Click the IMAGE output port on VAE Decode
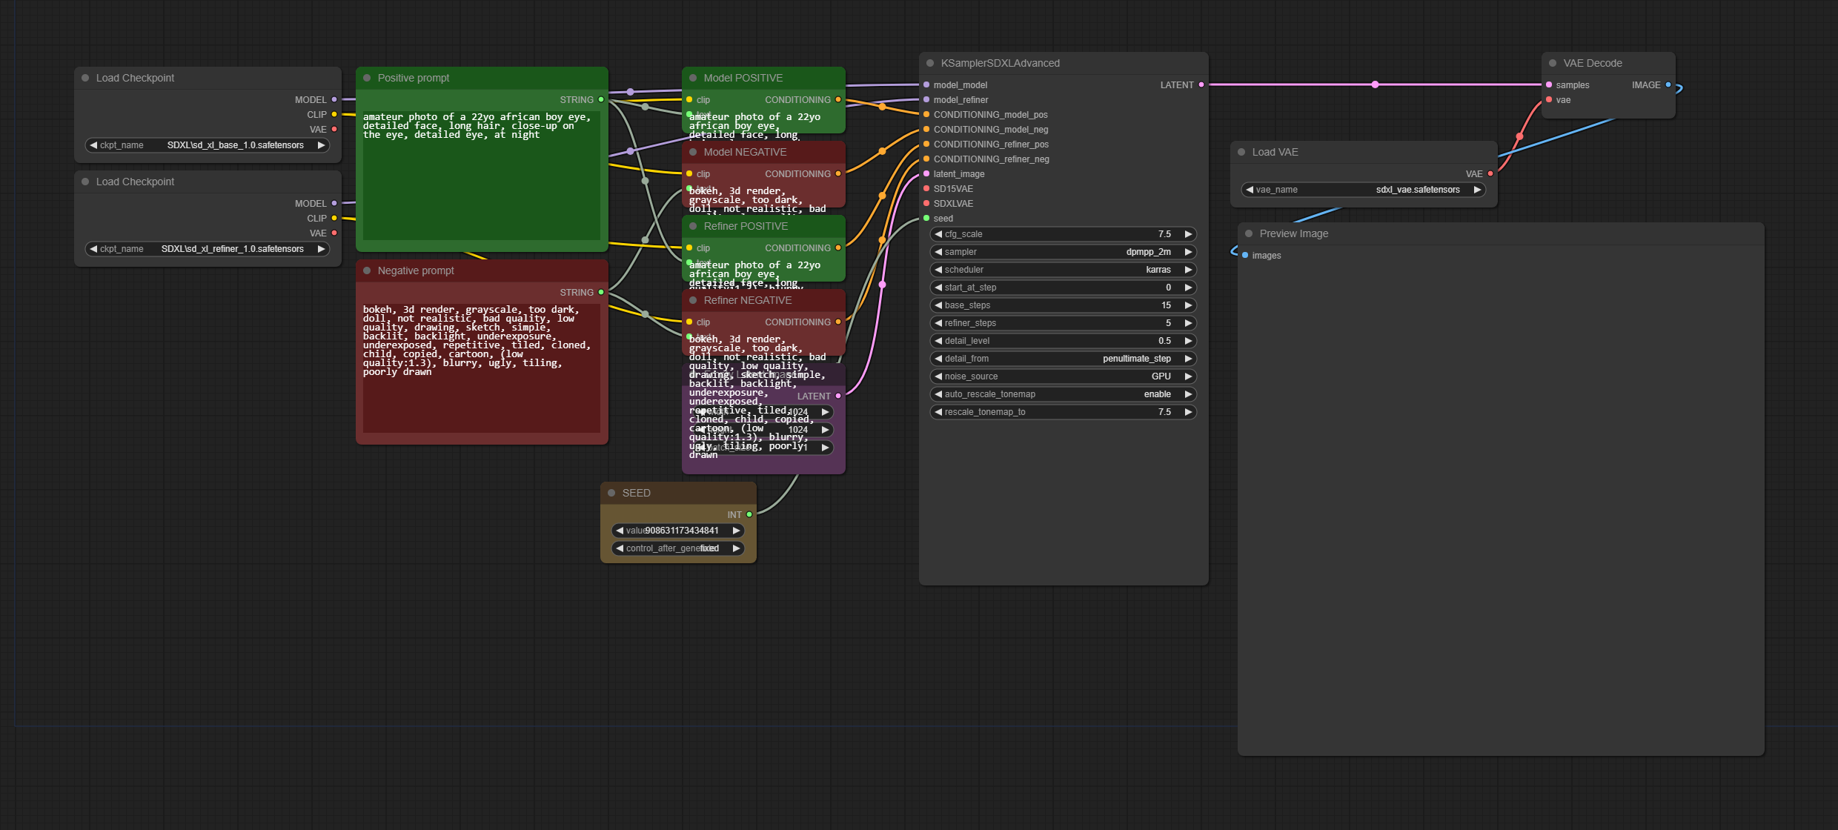 coord(1668,84)
